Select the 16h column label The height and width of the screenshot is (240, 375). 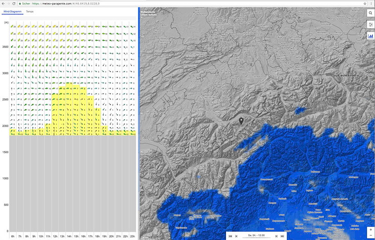(83, 236)
